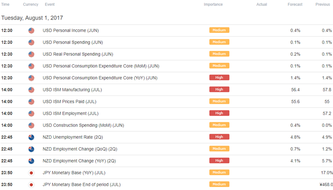Click the High badge for NZD Employment Change (YoY)
This screenshot has width=333, height=190.
pyautogui.click(x=219, y=161)
